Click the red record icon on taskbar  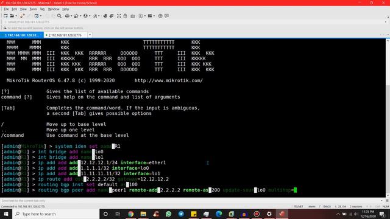pyautogui.click(x=257, y=214)
